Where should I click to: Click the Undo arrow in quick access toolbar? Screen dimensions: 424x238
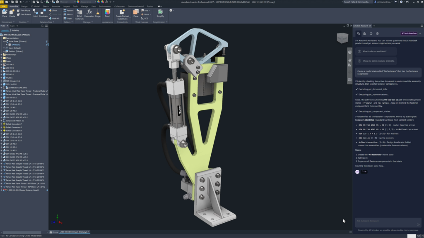(x=21, y=2)
